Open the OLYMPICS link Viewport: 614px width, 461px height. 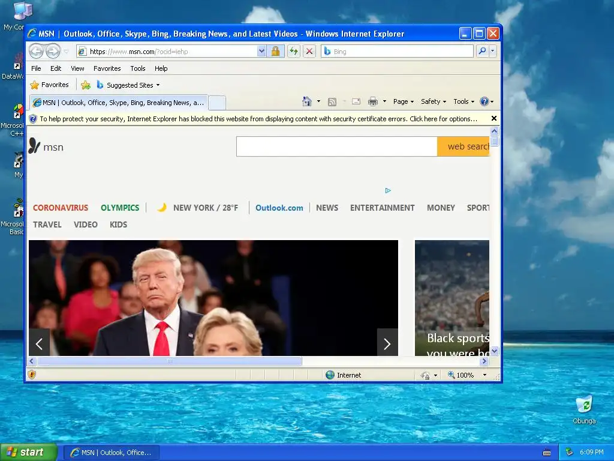point(120,208)
